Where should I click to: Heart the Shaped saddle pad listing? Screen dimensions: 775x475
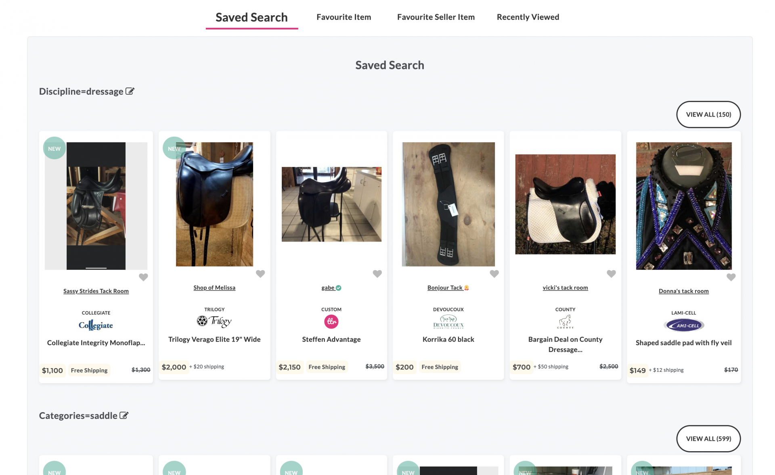[x=731, y=277]
